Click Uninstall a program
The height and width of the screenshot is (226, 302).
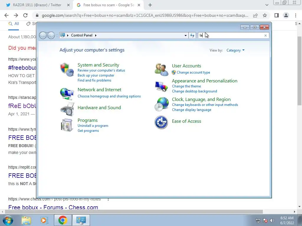click(93, 126)
